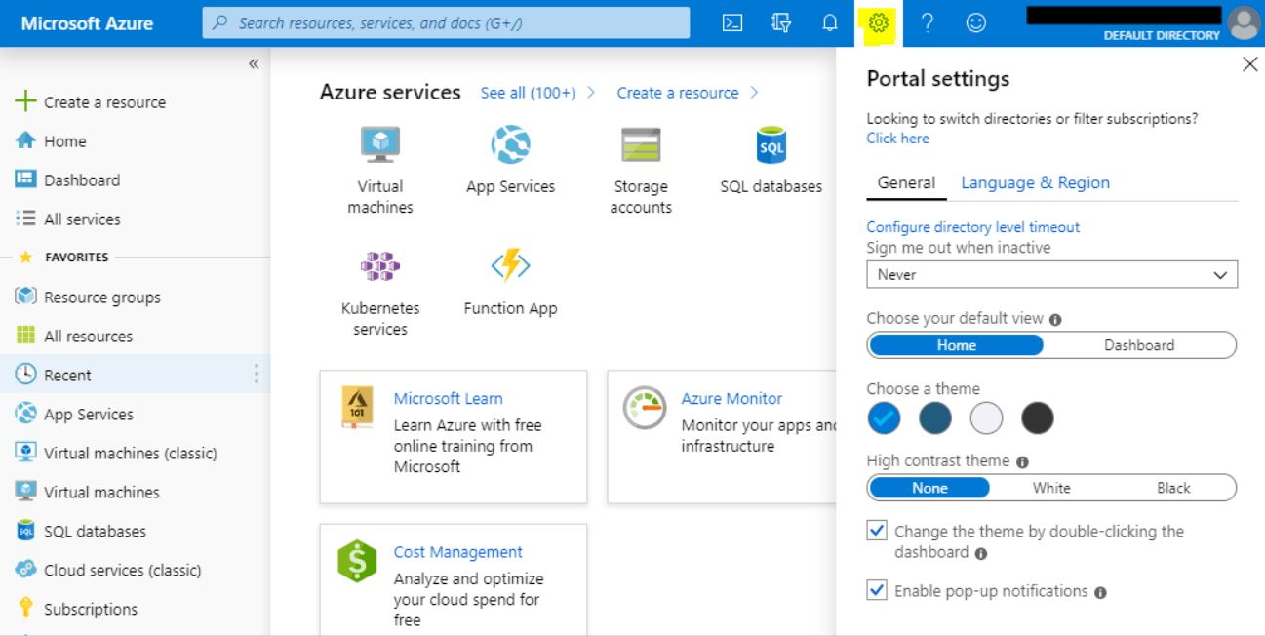Image resolution: width=1265 pixels, height=636 pixels.
Task: Click info icon next to default view
Action: click(1055, 319)
